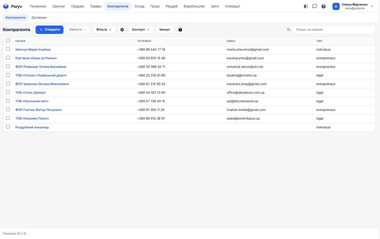This screenshot has width=380, height=239.
Task: Check the Шевчук Марія Ігорівна row
Action: pos(8,49)
